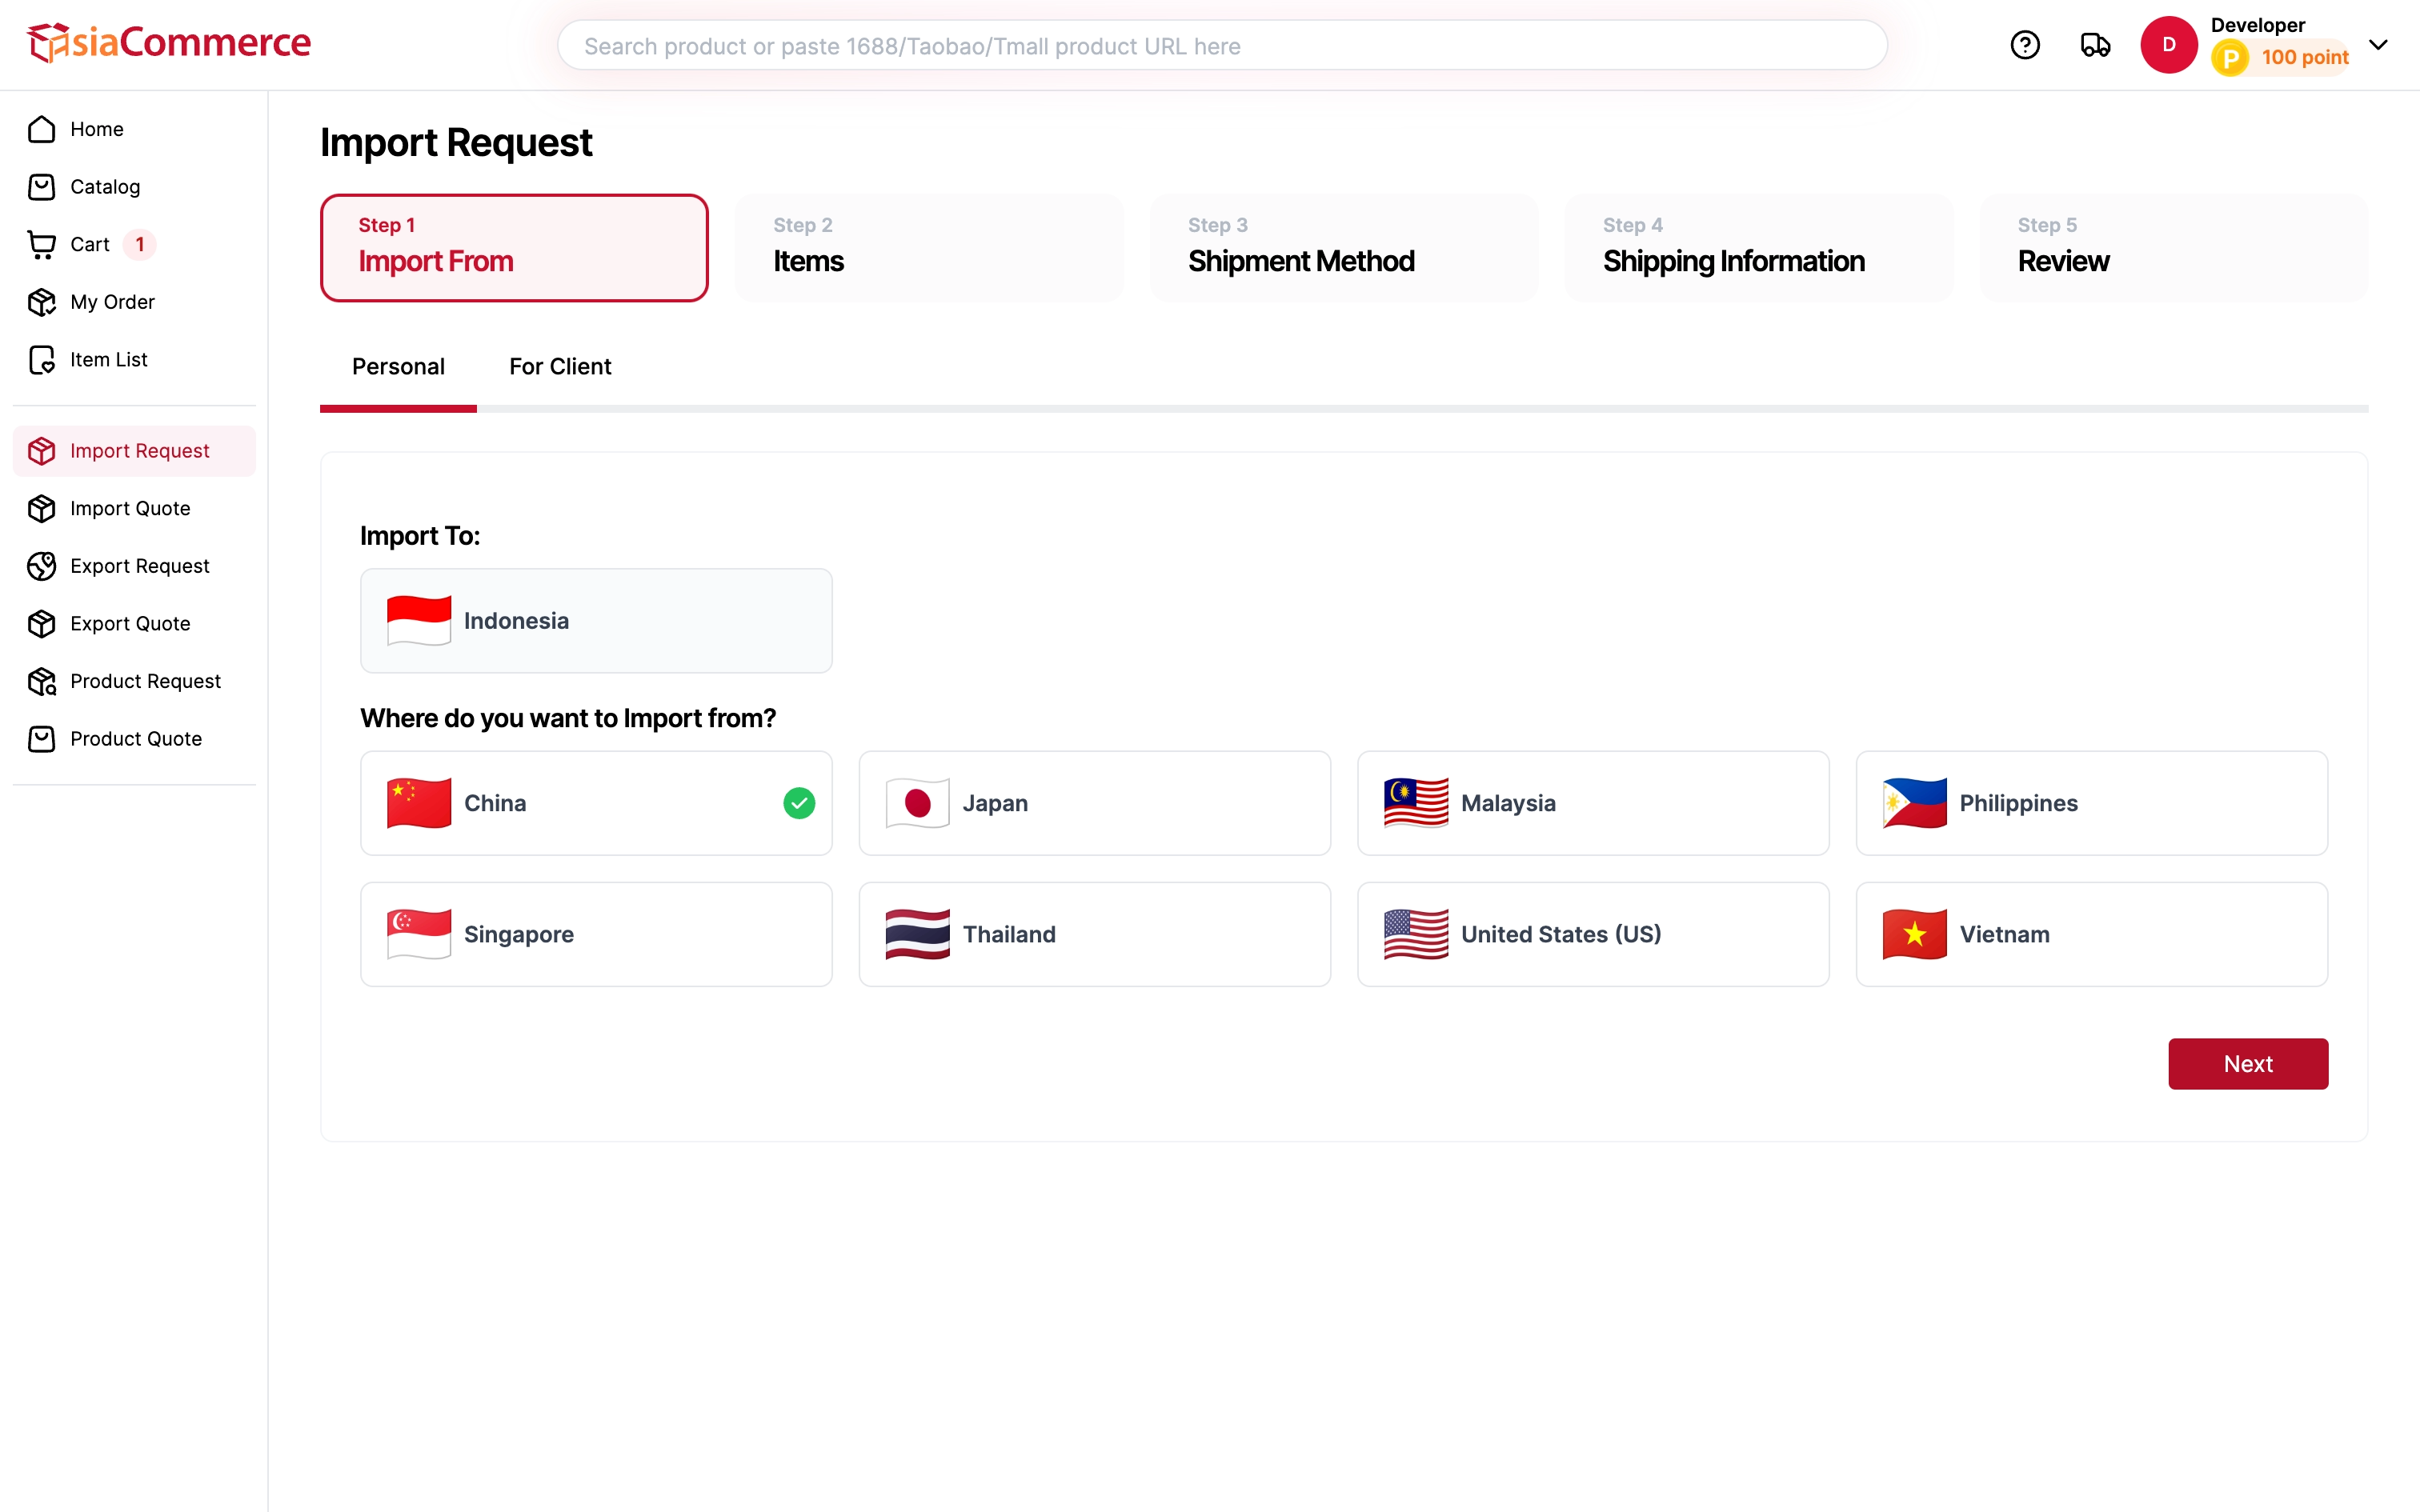2420x1512 pixels.
Task: Switch to the For Client tab
Action: click(x=560, y=367)
